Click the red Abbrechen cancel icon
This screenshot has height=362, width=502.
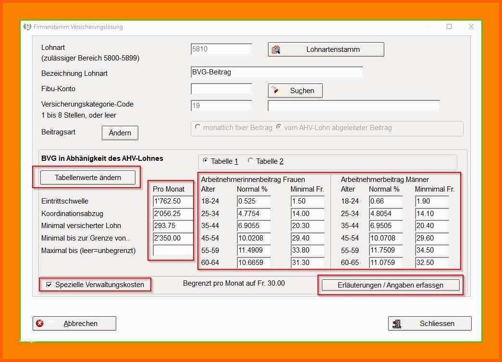point(40,324)
